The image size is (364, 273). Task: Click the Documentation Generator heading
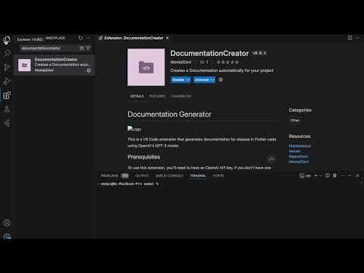pos(169,115)
